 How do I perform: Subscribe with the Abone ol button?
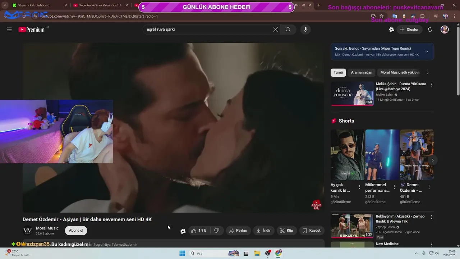pyautogui.click(x=76, y=231)
